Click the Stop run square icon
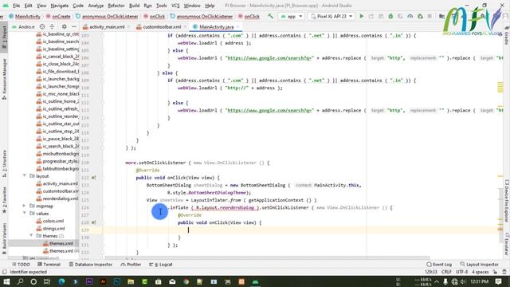The width and height of the screenshot is (510, 287). (430, 16)
